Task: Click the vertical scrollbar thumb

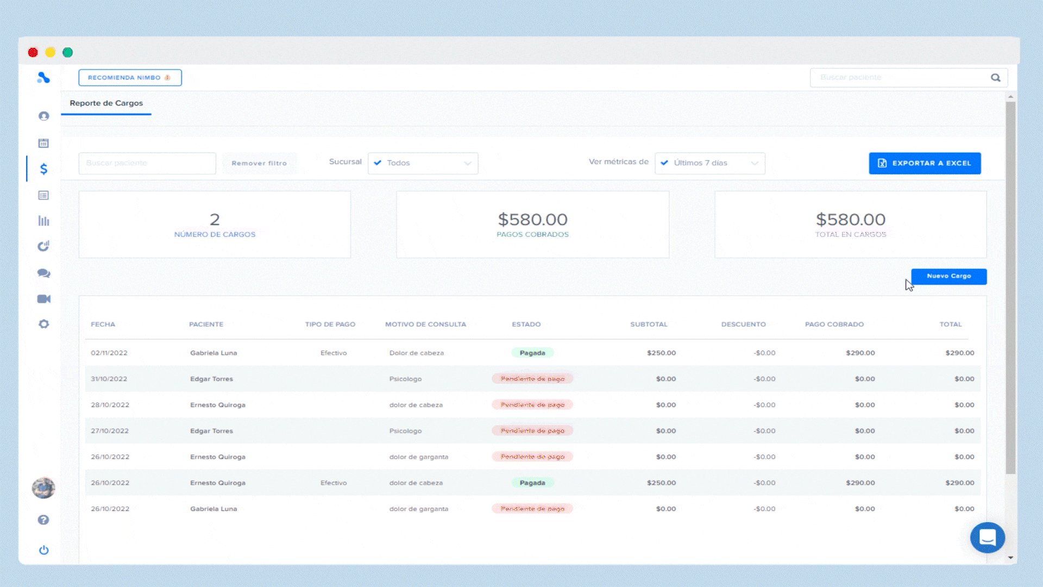Action: [x=1010, y=288]
